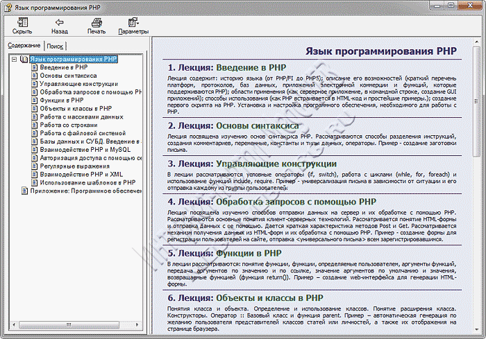Click page icon beside Использование шаблонов в PHP

pyautogui.click(x=35, y=182)
